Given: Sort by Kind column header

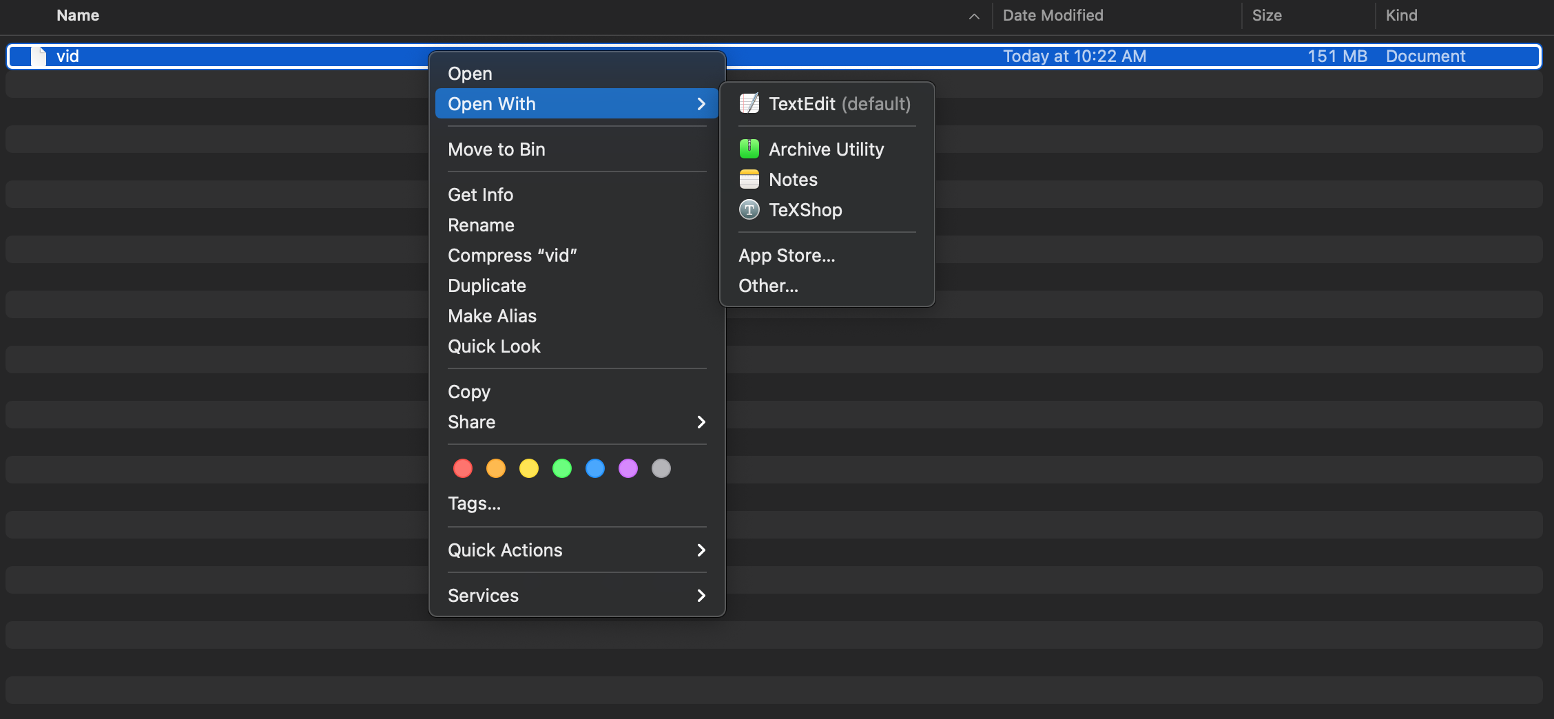Looking at the screenshot, I should point(1401,15).
